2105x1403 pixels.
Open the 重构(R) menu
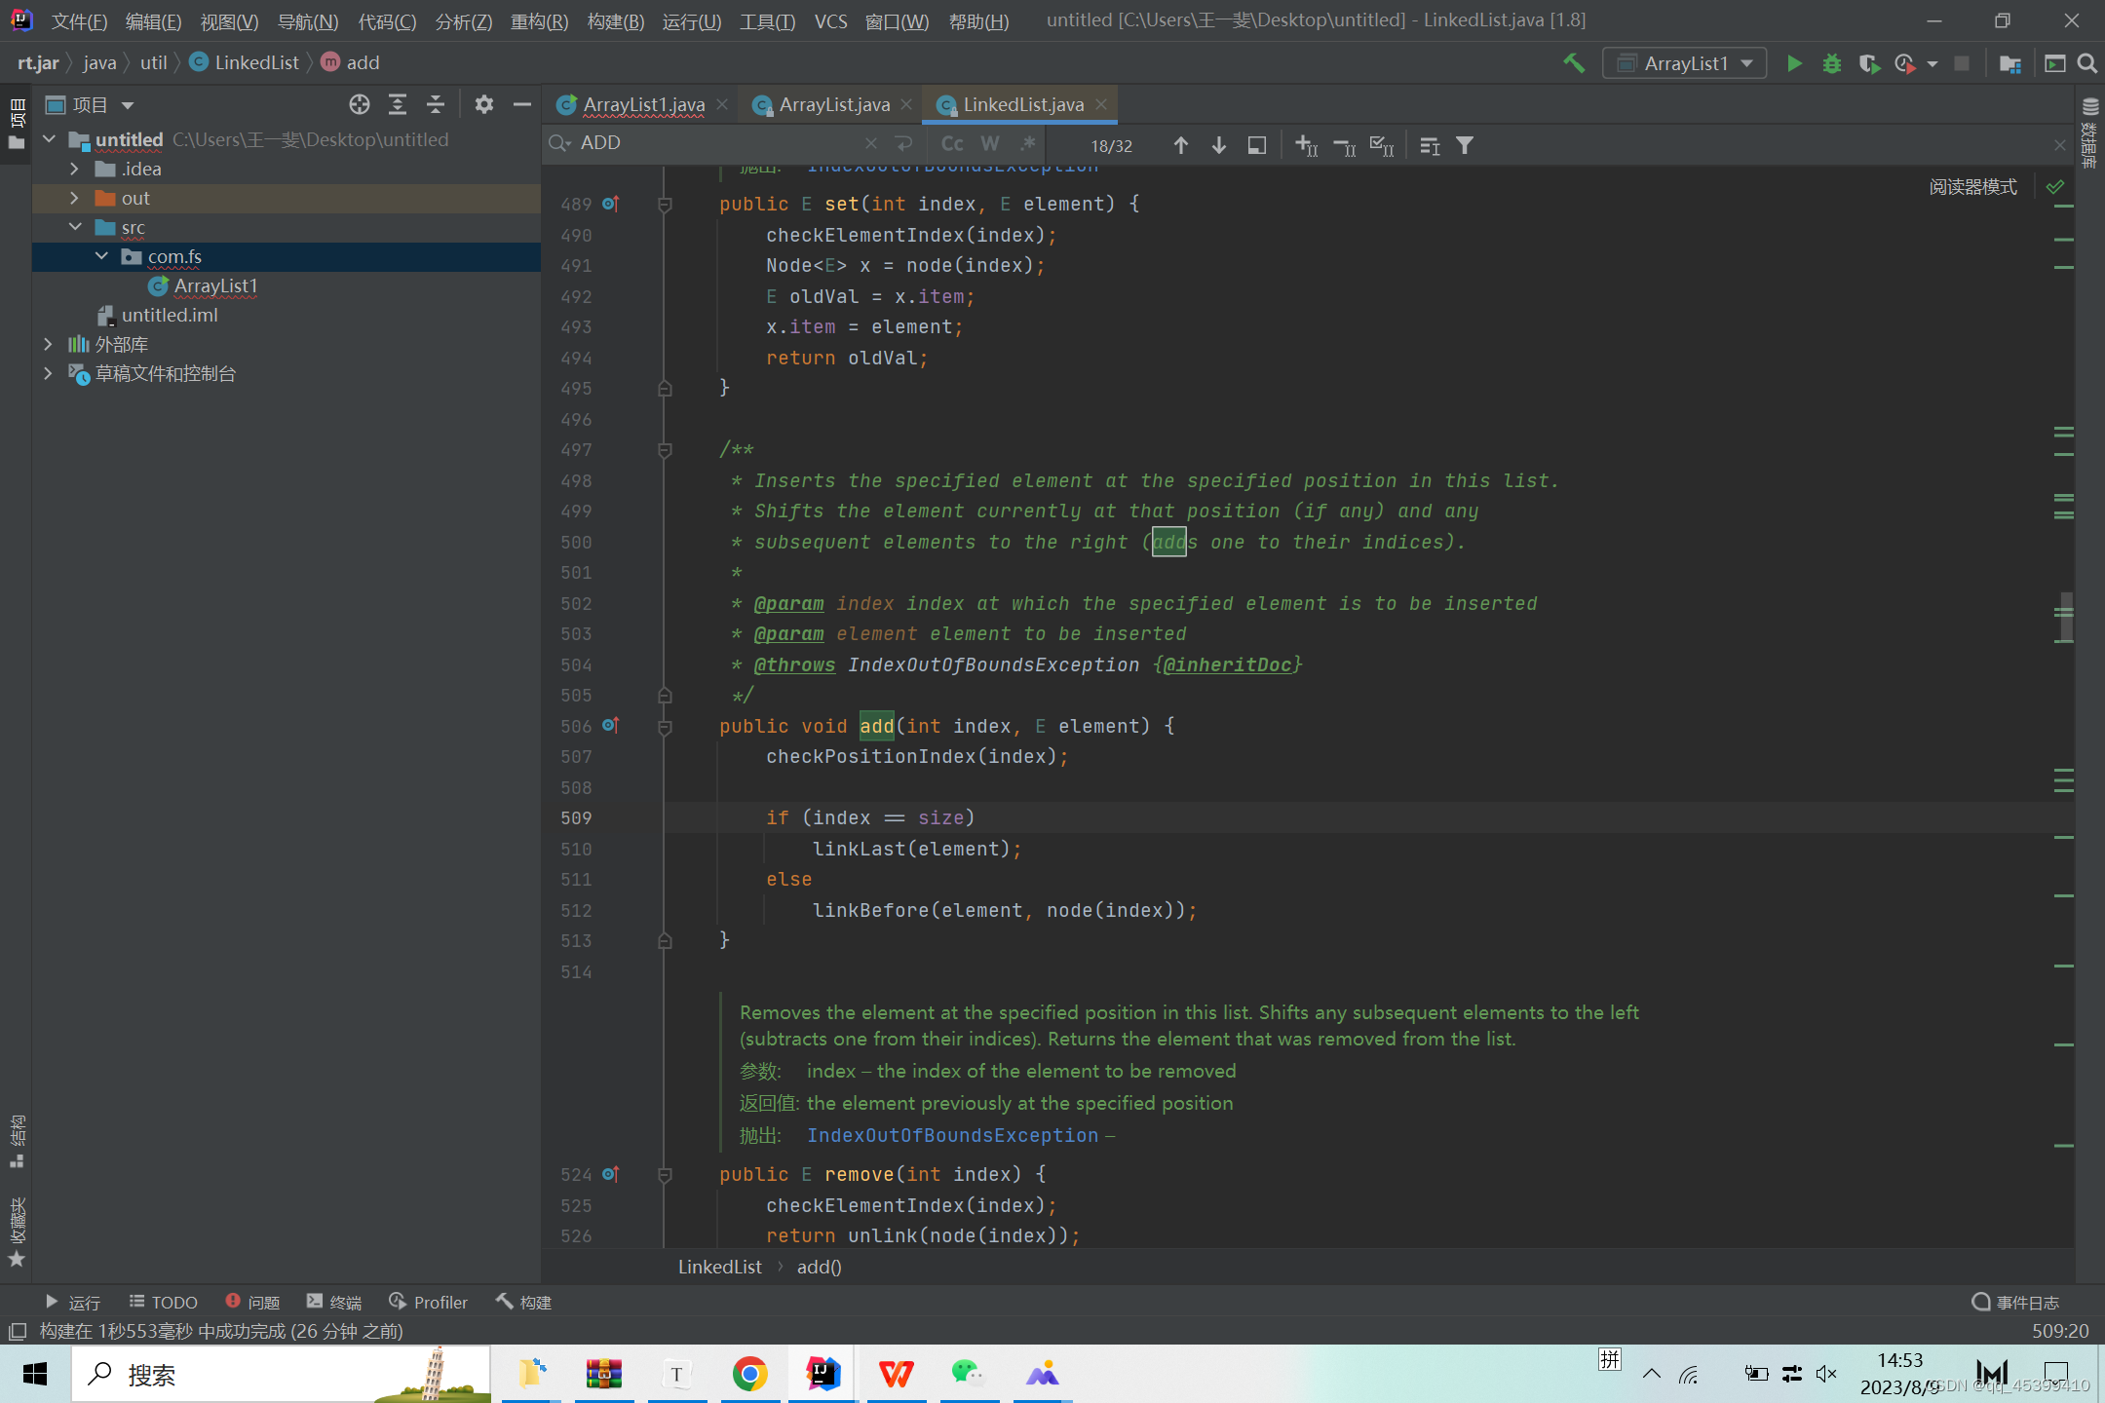[x=539, y=20]
